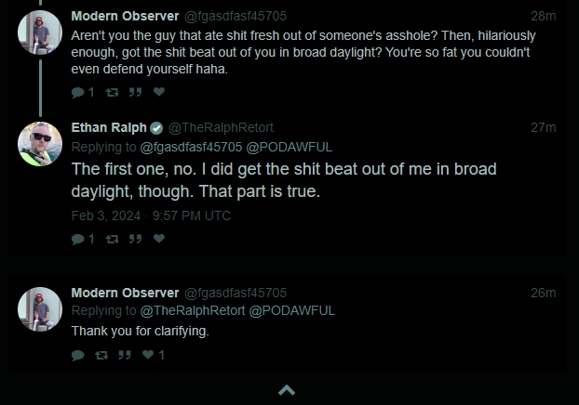Reply to Modern Observer's first tweet
579x405 pixels.
coord(83,92)
